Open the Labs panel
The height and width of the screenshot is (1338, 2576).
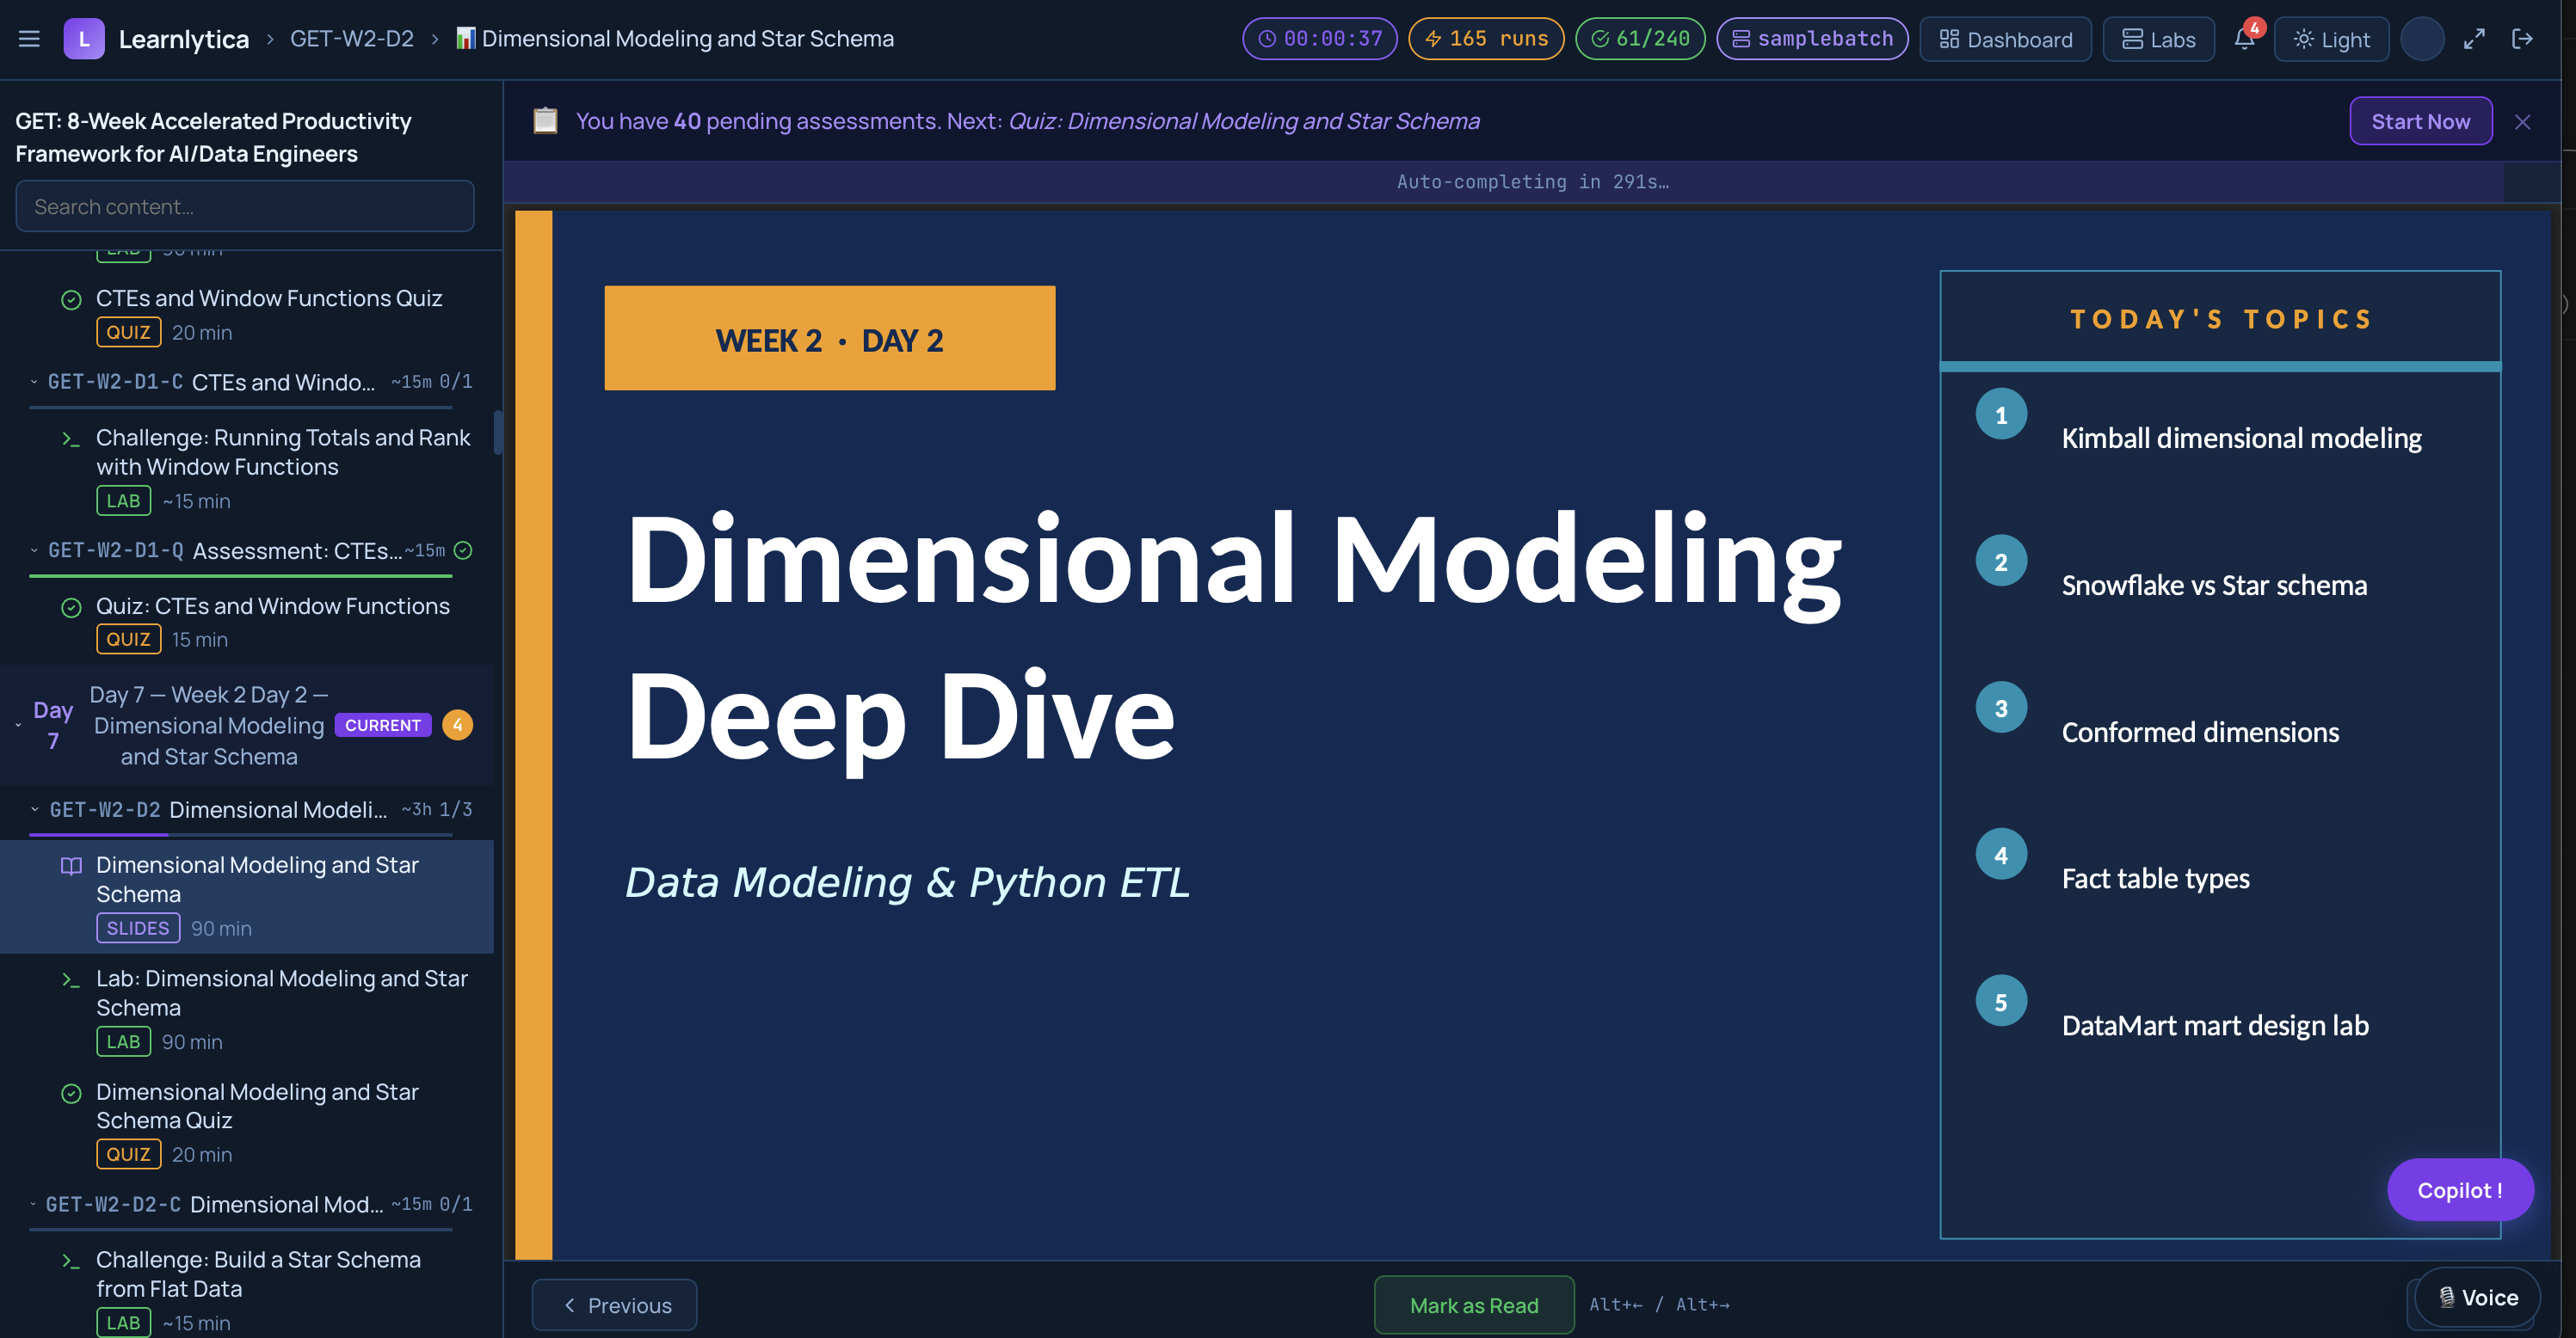click(2158, 39)
